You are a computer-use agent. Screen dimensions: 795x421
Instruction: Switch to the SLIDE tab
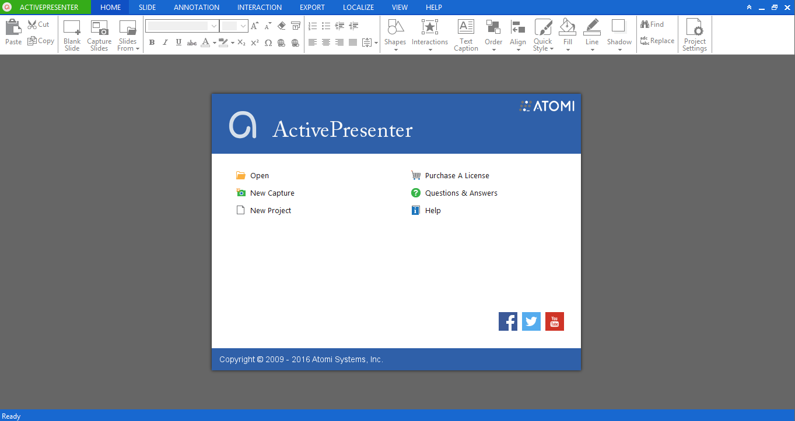pos(147,8)
